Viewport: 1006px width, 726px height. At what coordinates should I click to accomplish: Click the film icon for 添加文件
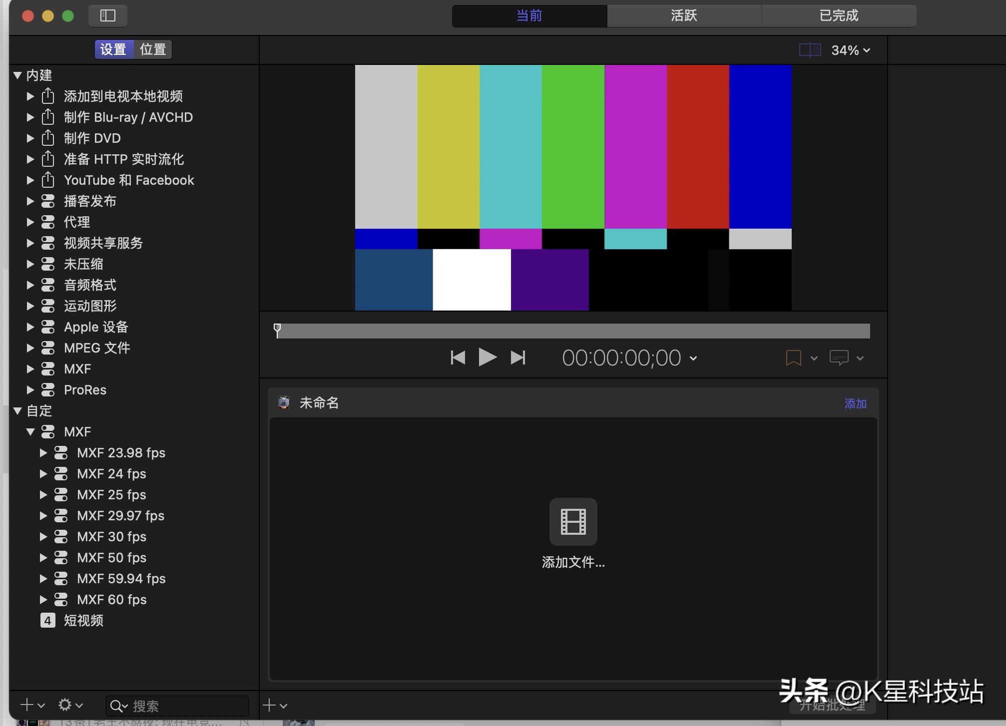tap(572, 521)
